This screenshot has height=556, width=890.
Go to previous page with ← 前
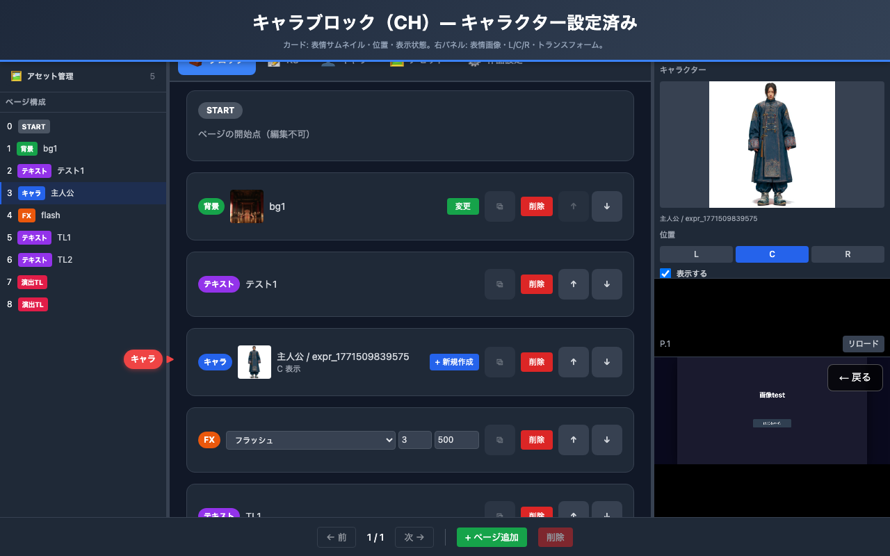tap(337, 537)
